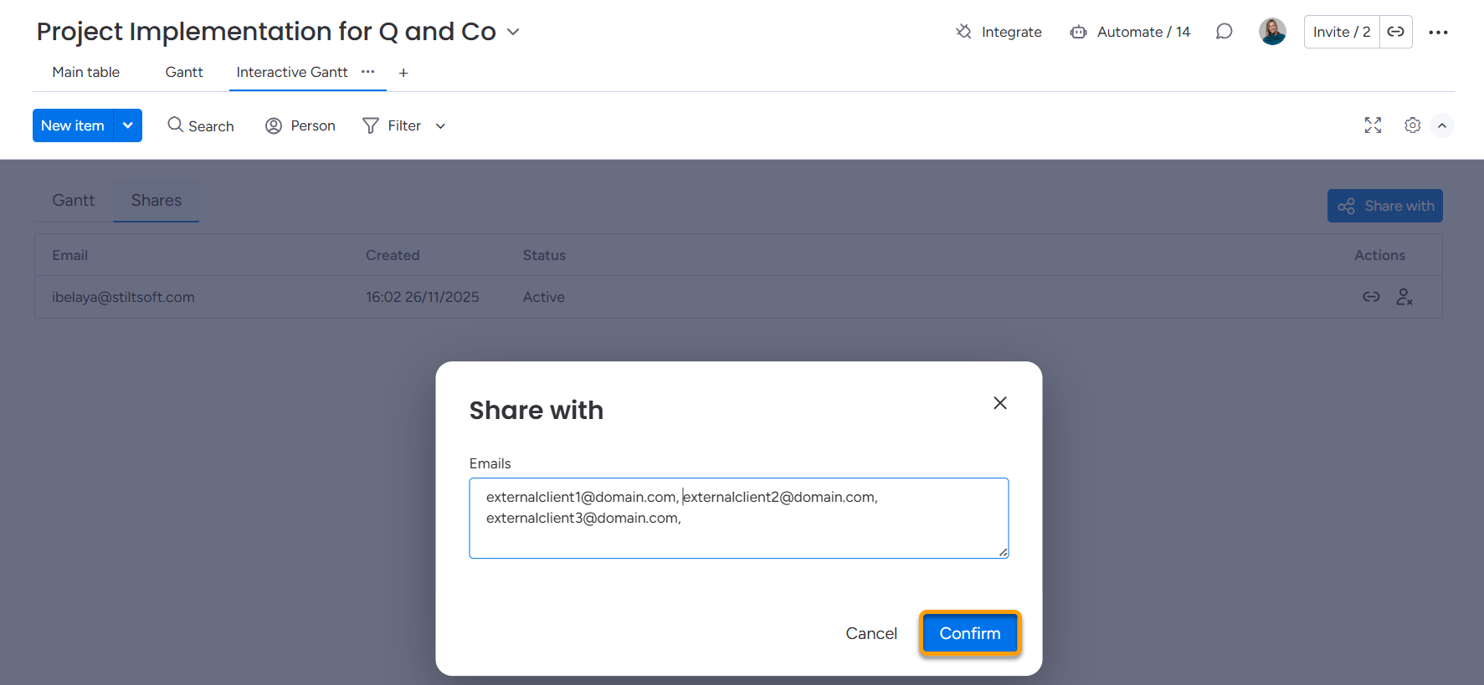Image resolution: width=1484 pixels, height=685 pixels.
Task: Open Automate robot icon
Action: (x=1078, y=32)
